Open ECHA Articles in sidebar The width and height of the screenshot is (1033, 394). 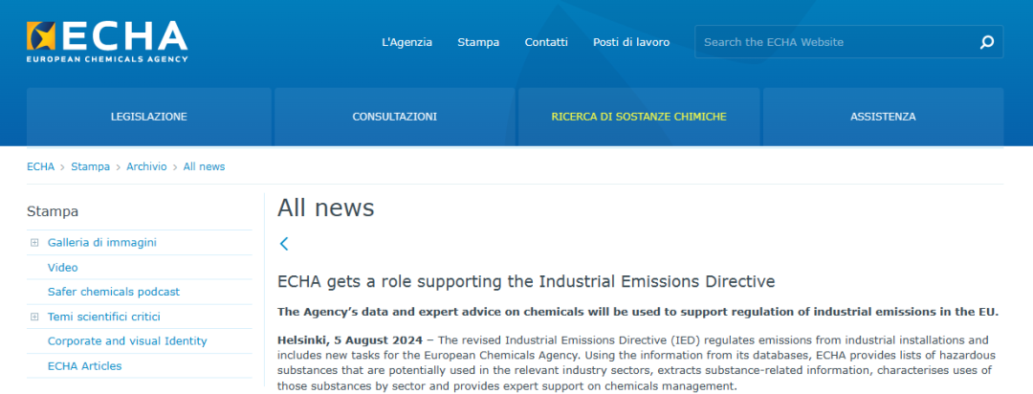(x=85, y=366)
